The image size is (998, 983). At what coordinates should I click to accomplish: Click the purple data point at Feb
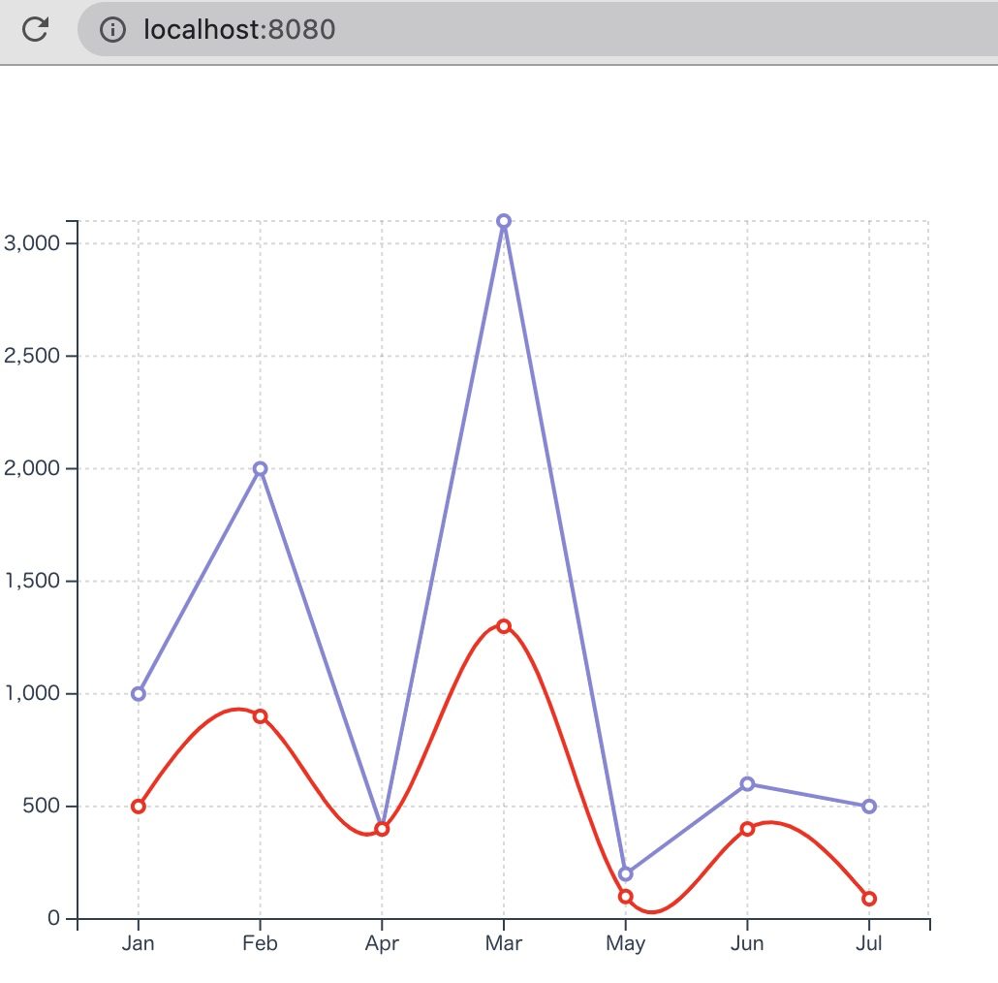[x=260, y=469]
